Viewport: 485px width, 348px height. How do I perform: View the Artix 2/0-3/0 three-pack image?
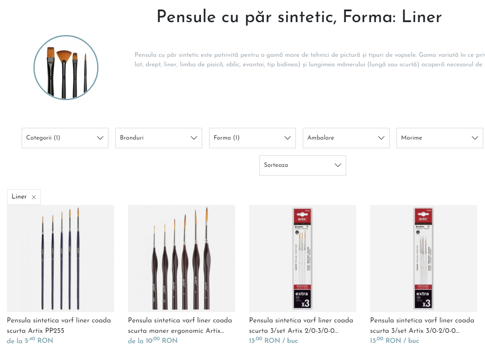(302, 258)
